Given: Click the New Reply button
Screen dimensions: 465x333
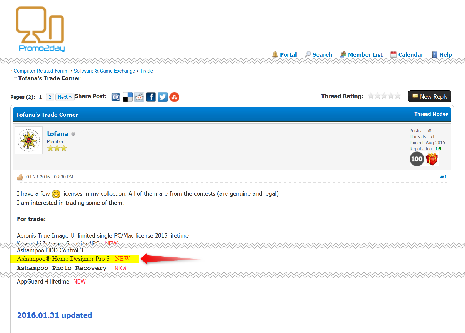Looking at the screenshot, I should (x=429, y=96).
